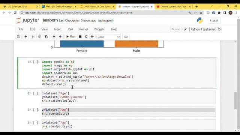Click the pencil edit mode icon

[185, 29]
